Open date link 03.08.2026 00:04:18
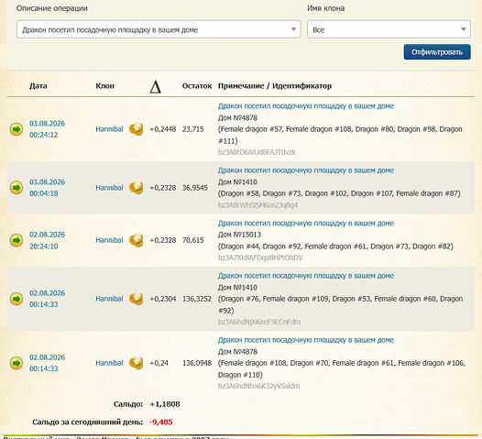 47,188
